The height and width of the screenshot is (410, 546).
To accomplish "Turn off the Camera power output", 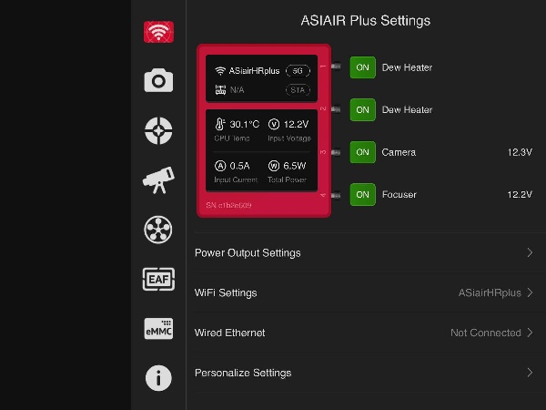I will pos(362,152).
